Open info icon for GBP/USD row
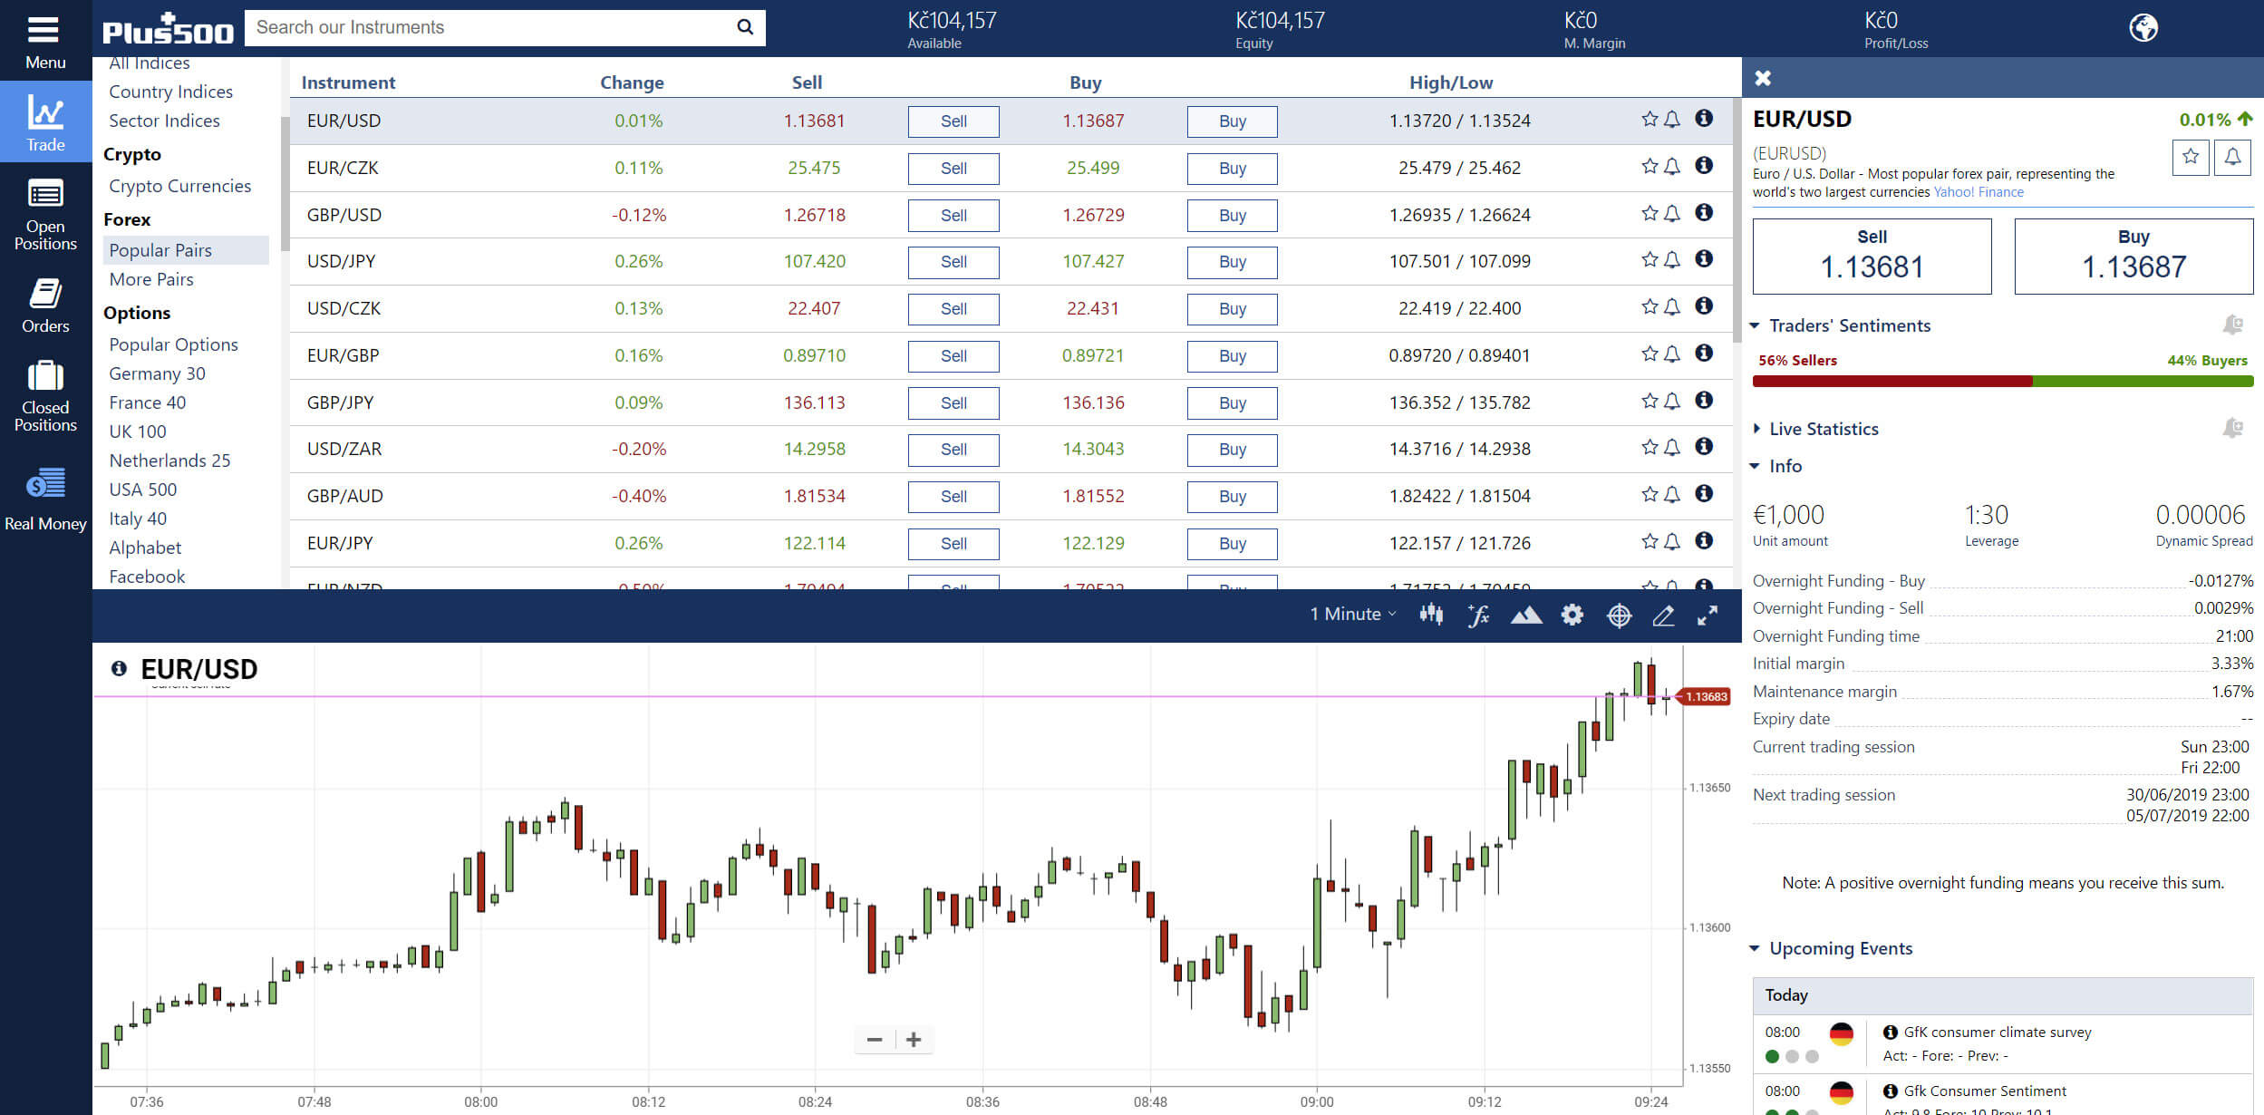The image size is (2264, 1115). click(1704, 212)
